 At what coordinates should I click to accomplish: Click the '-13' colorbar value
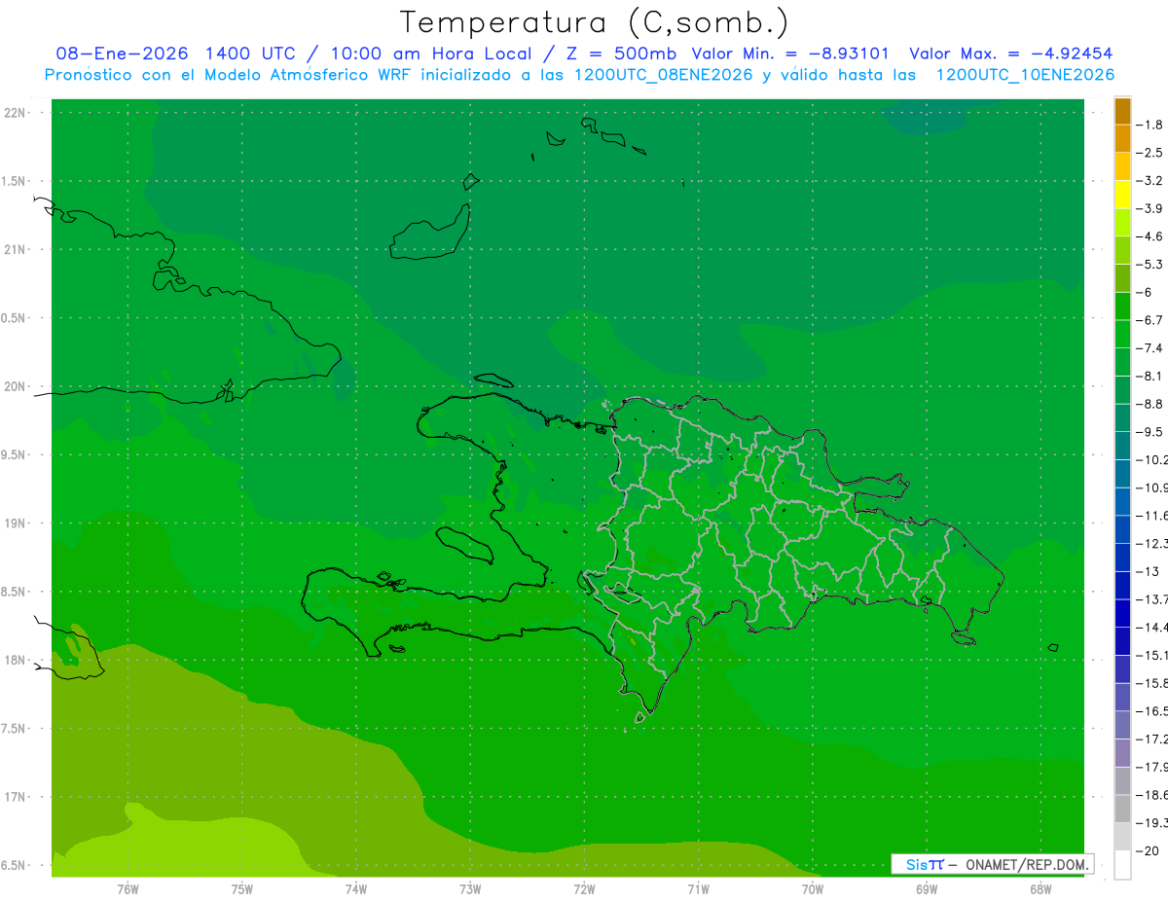[1147, 571]
